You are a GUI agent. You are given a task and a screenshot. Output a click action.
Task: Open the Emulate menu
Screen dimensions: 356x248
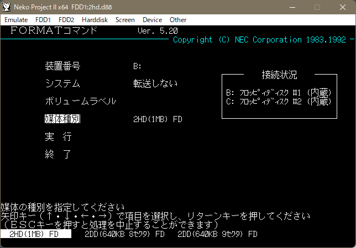[x=16, y=20]
